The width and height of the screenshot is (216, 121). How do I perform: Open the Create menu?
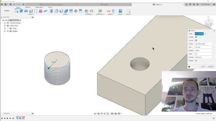pos(31,14)
